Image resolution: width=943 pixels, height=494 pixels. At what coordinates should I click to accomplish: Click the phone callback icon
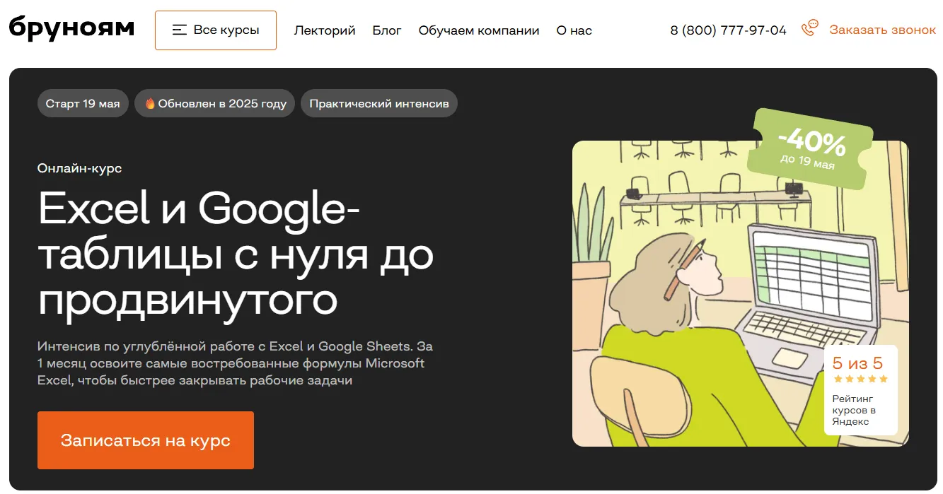(809, 28)
